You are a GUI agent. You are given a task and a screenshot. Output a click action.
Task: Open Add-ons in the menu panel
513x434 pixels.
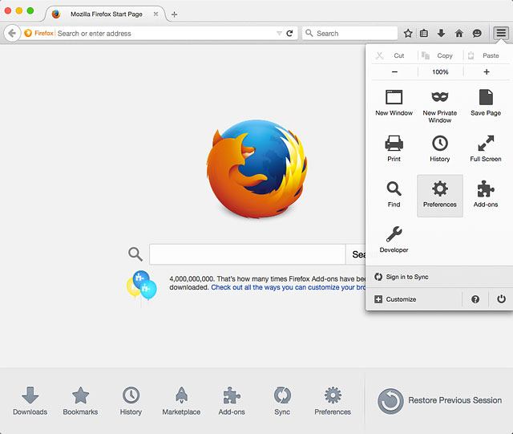coord(486,195)
